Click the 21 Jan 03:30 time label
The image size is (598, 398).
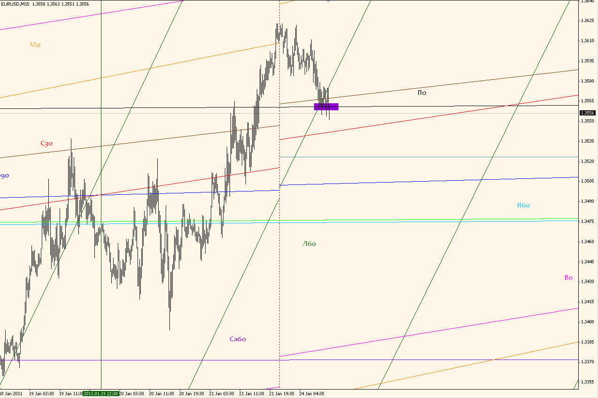[222, 394]
